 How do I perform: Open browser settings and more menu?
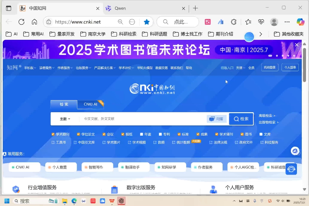pos(287,22)
